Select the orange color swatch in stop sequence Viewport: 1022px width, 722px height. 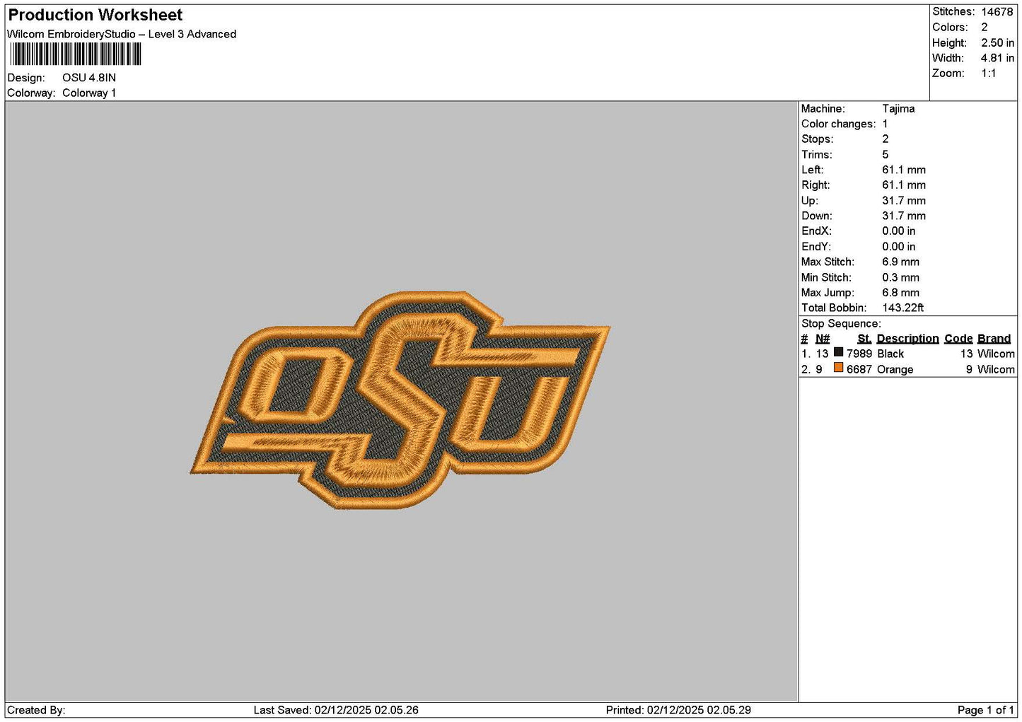(838, 368)
